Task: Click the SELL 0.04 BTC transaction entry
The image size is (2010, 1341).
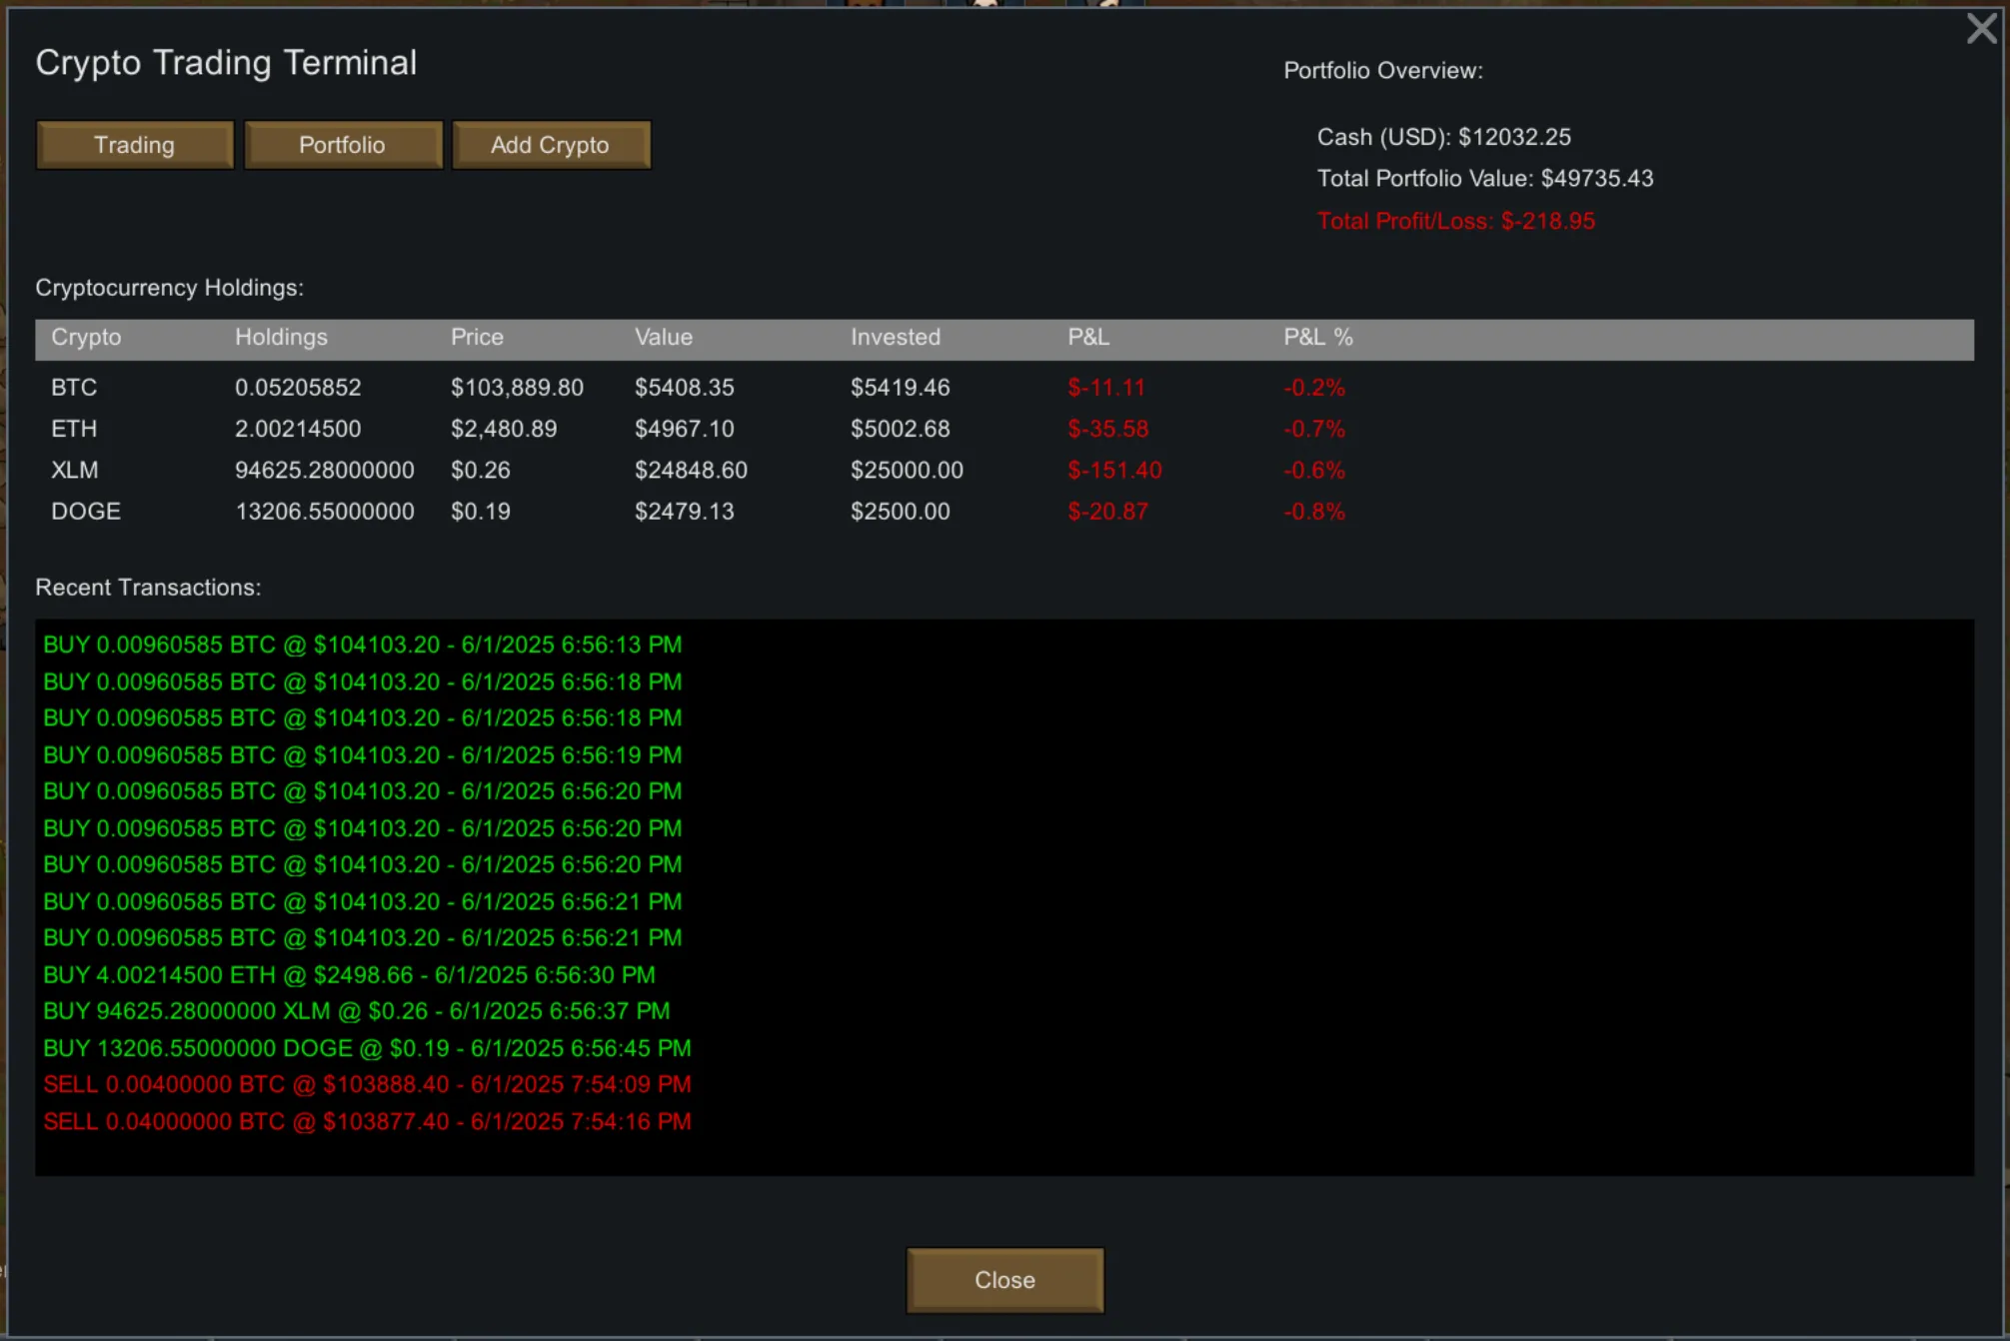Action: pyautogui.click(x=367, y=1122)
